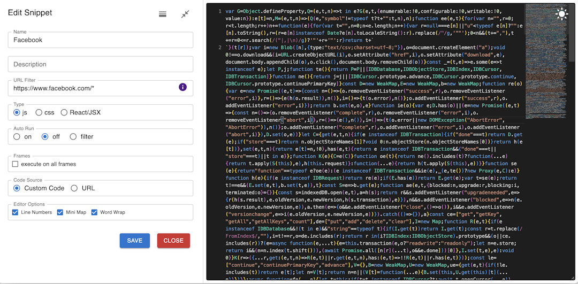Set Auto Run to on
The width and height of the screenshot is (578, 284).
17,136
